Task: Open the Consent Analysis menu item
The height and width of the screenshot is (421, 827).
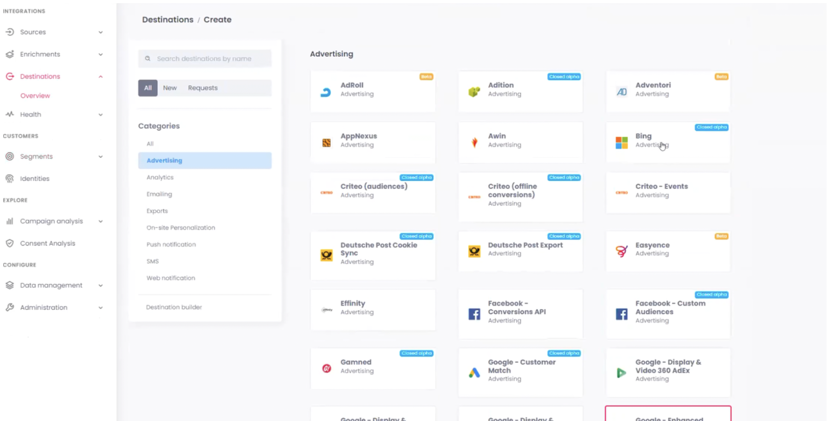Action: click(47, 243)
